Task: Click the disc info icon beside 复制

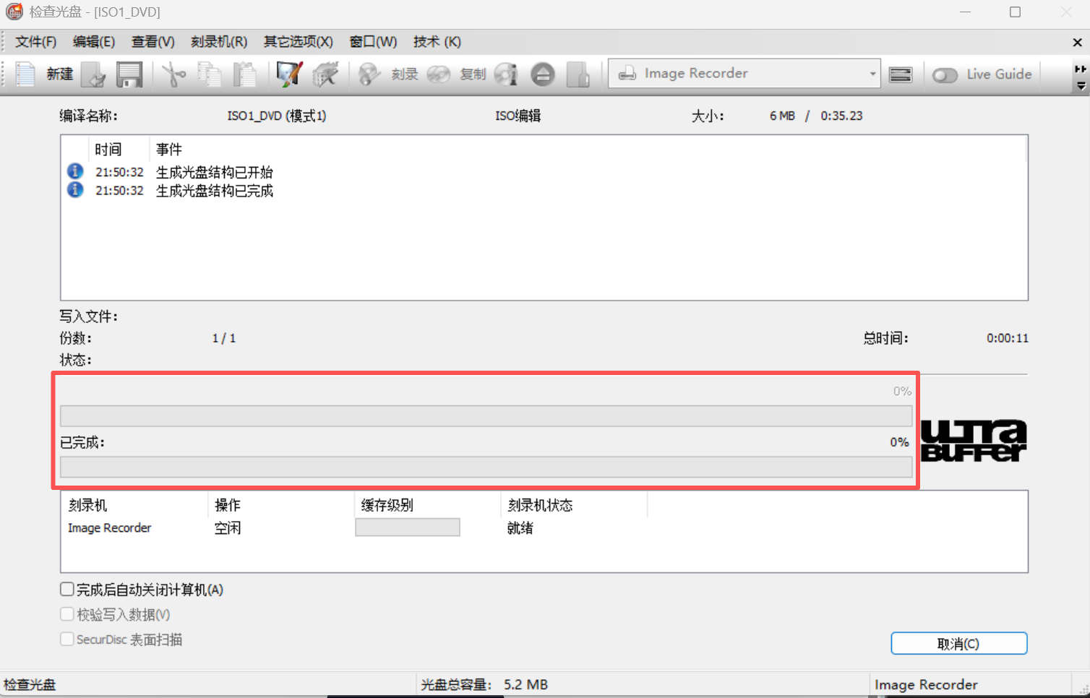Action: (x=506, y=74)
